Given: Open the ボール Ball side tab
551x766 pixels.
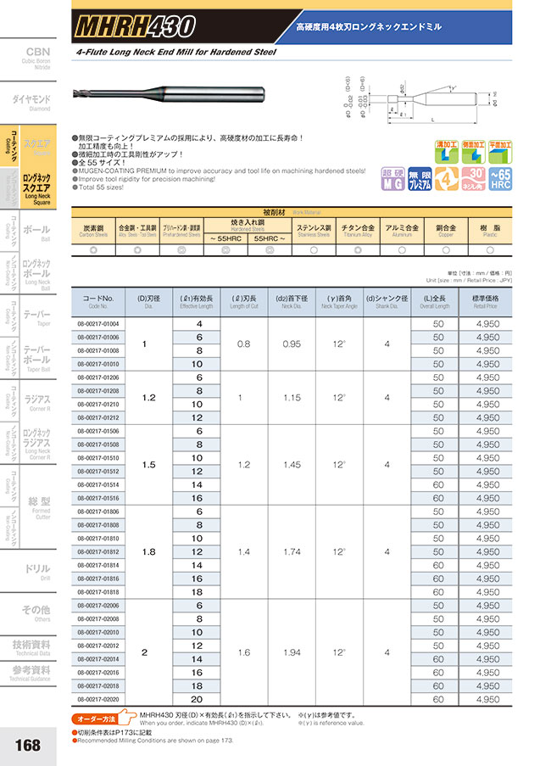Looking at the screenshot, I should coord(36,232).
